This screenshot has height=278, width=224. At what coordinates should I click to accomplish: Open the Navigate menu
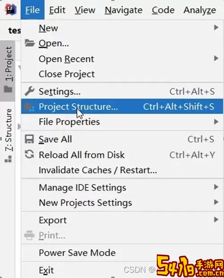pos(124,10)
